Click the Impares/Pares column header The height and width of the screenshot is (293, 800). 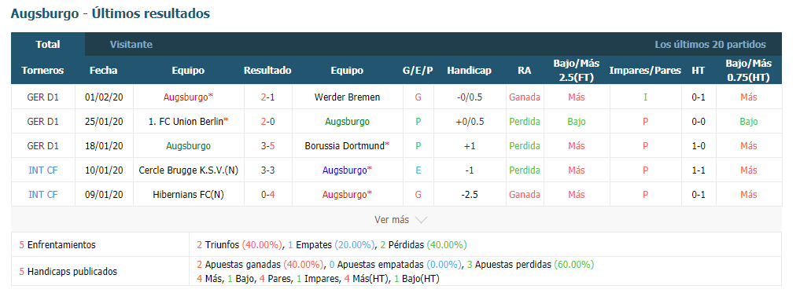(645, 71)
